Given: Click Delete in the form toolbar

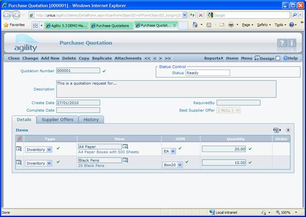Looking at the screenshot, I should pyautogui.click(x=69, y=58).
